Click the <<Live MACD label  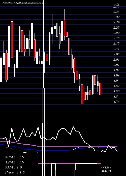pos(106,169)
